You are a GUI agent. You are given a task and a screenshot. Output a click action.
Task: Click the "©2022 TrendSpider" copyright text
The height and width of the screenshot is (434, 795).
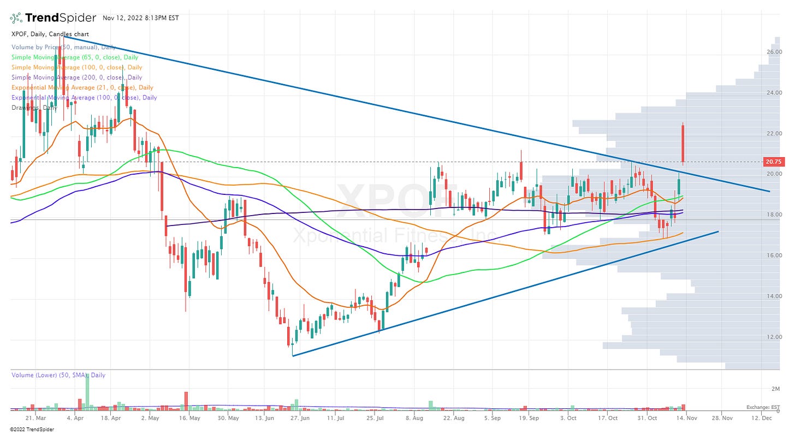(x=32, y=430)
